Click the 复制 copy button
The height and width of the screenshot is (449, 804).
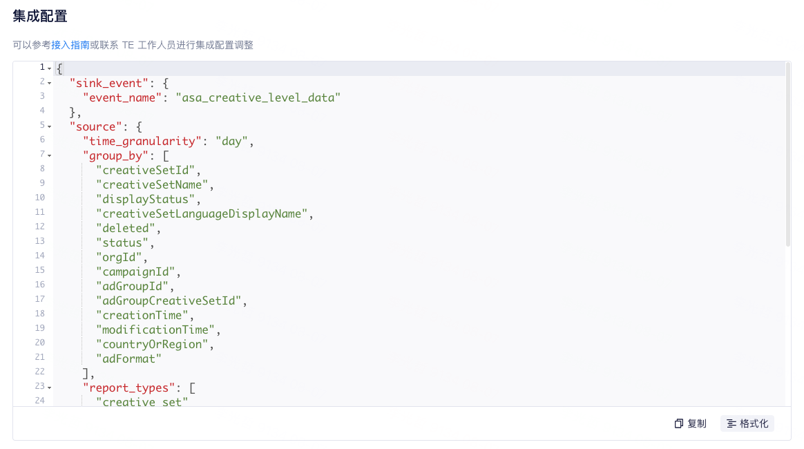pos(690,423)
